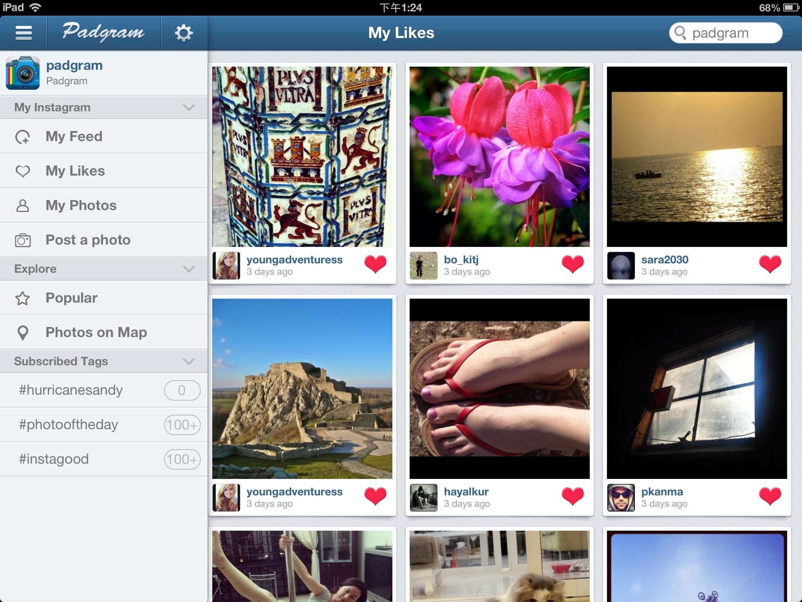Viewport: 802px width, 602px height.
Task: Open My Feed from sidebar
Action: (104, 136)
